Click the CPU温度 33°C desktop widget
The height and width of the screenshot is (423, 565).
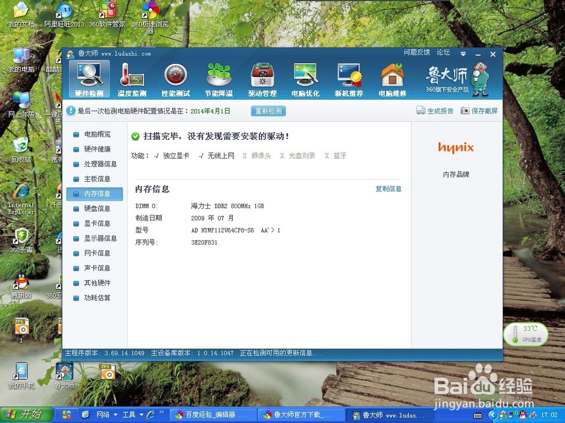526,334
